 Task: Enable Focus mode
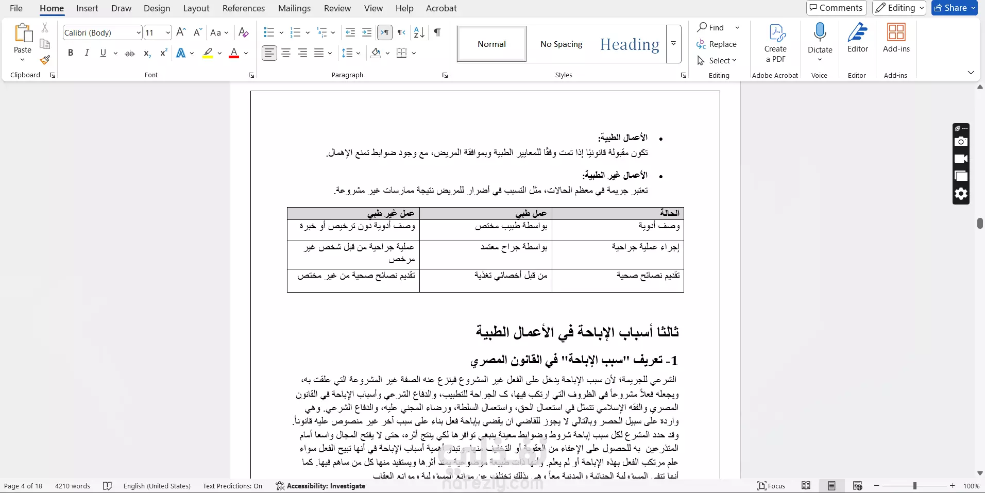click(771, 486)
